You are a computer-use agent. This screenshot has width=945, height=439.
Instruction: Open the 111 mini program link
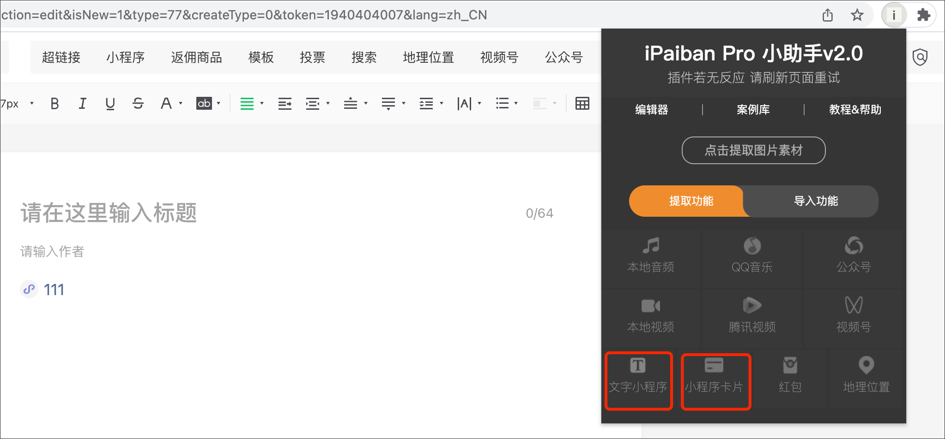coord(54,290)
